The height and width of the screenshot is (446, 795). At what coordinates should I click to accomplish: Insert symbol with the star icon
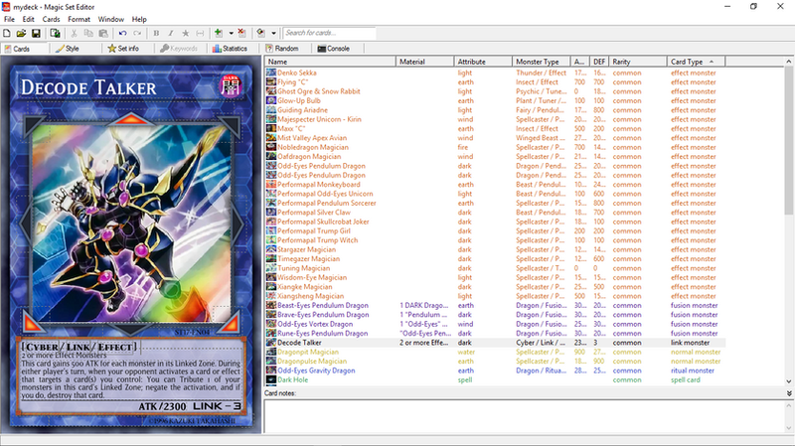pos(186,34)
